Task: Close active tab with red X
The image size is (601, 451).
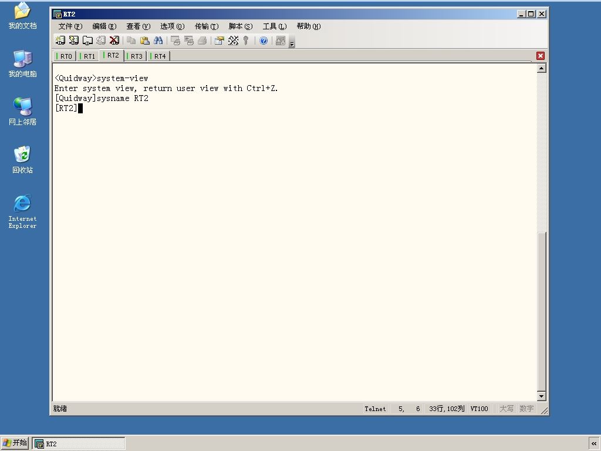Action: coord(541,56)
